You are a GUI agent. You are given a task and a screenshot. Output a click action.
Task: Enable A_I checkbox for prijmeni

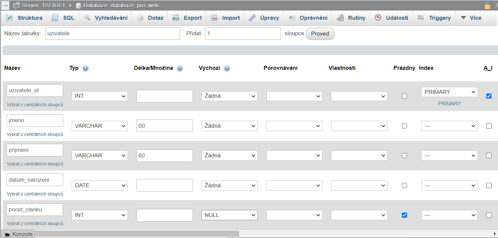pos(489,155)
